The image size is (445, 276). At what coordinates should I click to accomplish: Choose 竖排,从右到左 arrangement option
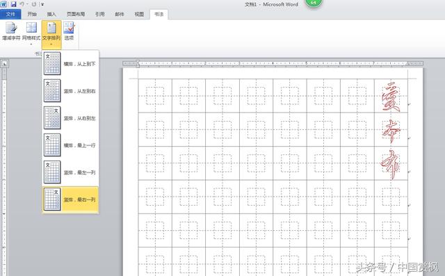tap(70, 118)
